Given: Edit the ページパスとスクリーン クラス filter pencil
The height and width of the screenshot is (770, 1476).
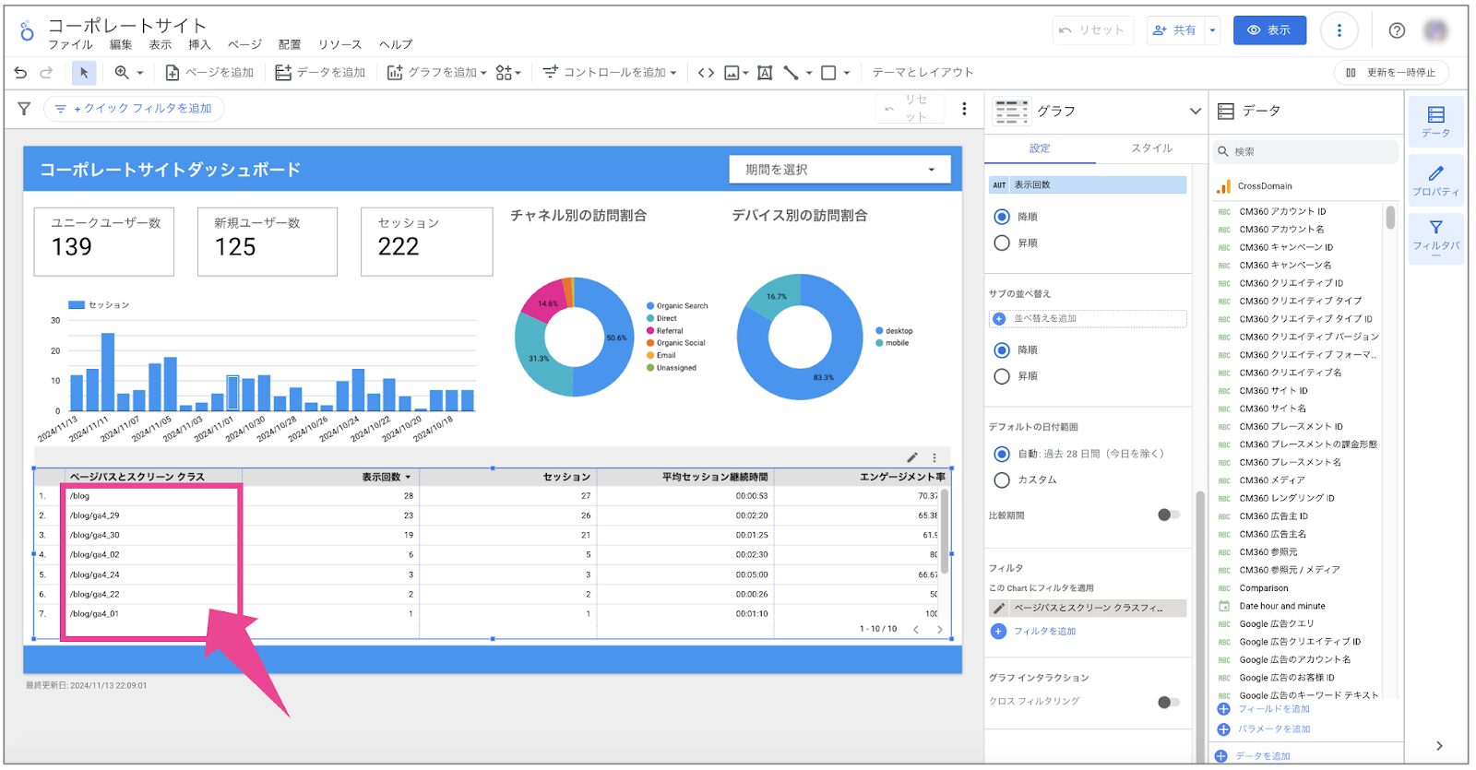Looking at the screenshot, I should [x=999, y=609].
